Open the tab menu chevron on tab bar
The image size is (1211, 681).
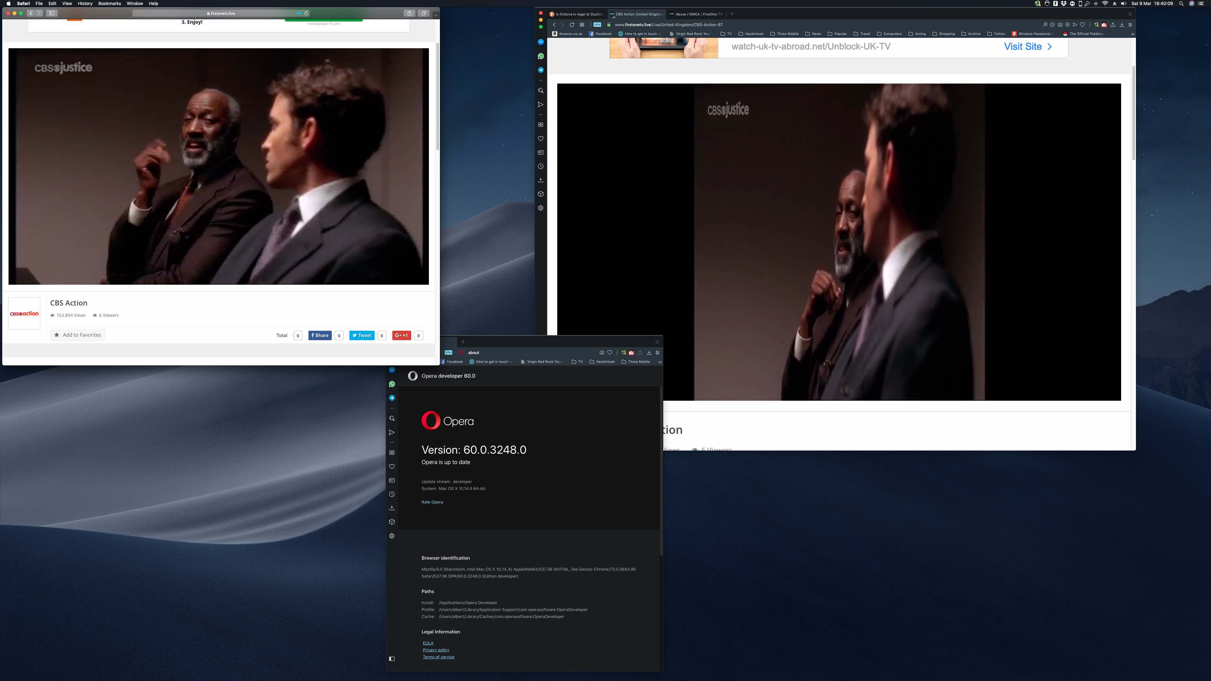coord(1130,14)
